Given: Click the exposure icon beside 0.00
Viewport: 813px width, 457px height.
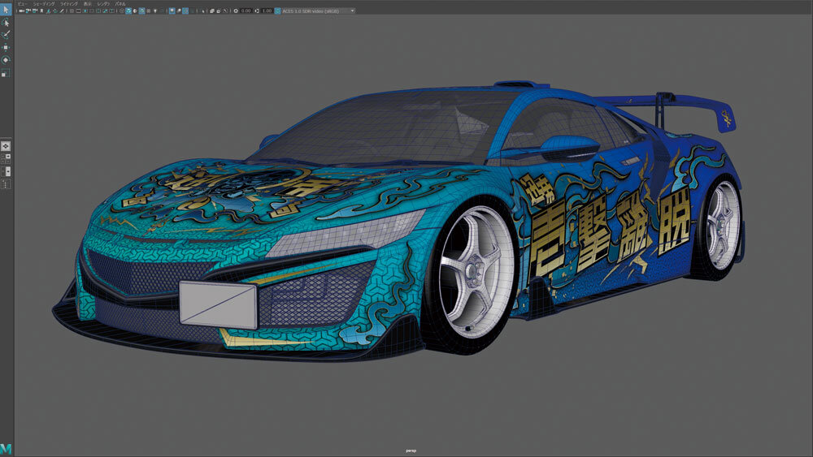Looking at the screenshot, I should tap(236, 11).
